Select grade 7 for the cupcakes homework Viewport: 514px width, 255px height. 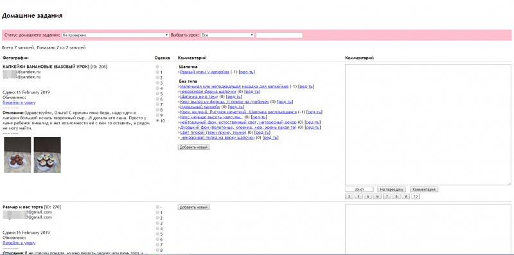click(x=157, y=104)
